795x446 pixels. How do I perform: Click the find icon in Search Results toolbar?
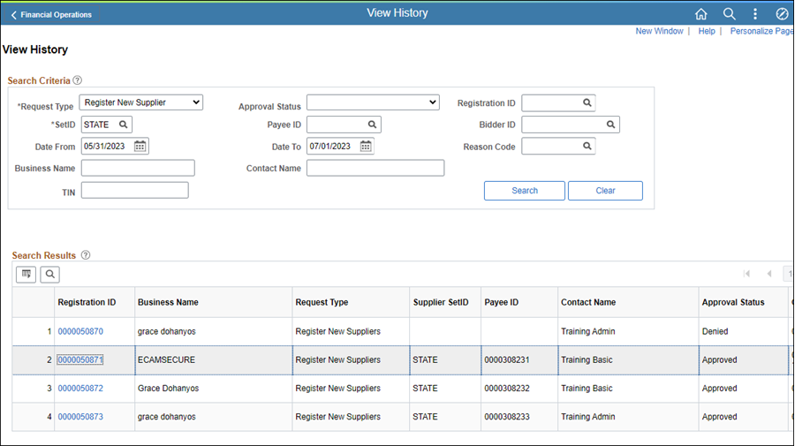(x=49, y=275)
